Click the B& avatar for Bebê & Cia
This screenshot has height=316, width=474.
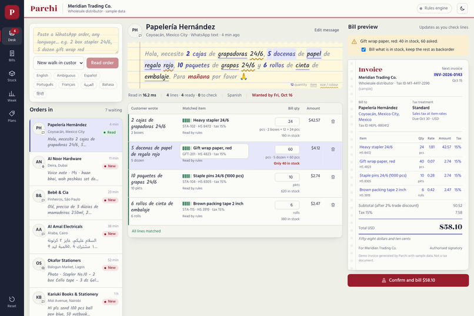pyautogui.click(x=39, y=195)
